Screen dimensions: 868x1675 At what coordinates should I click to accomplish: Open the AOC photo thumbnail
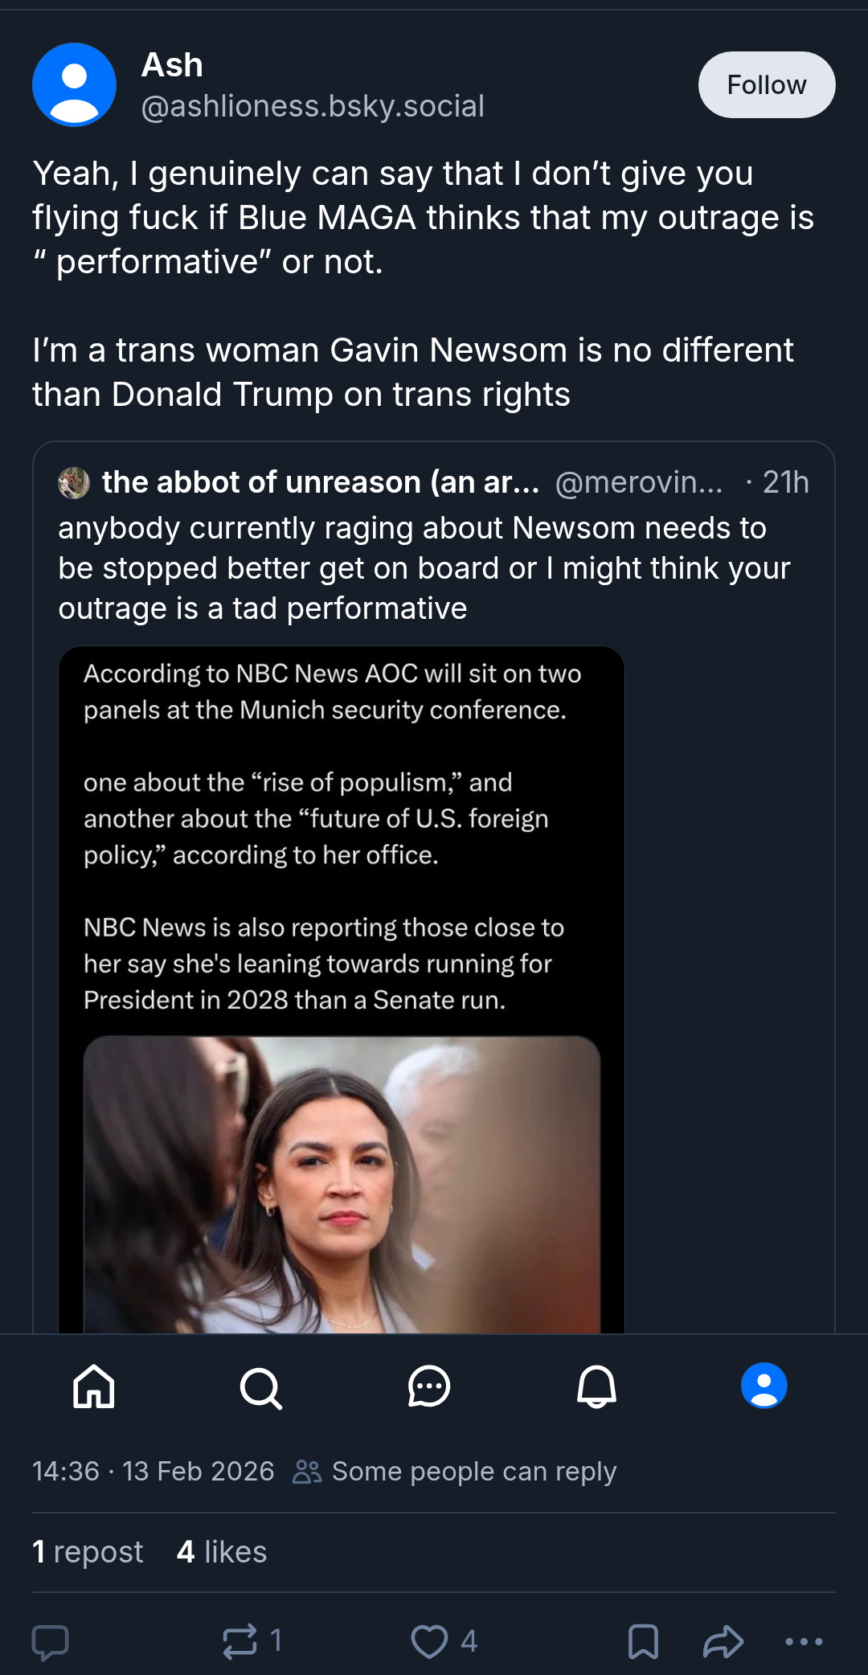pyautogui.click(x=342, y=1185)
